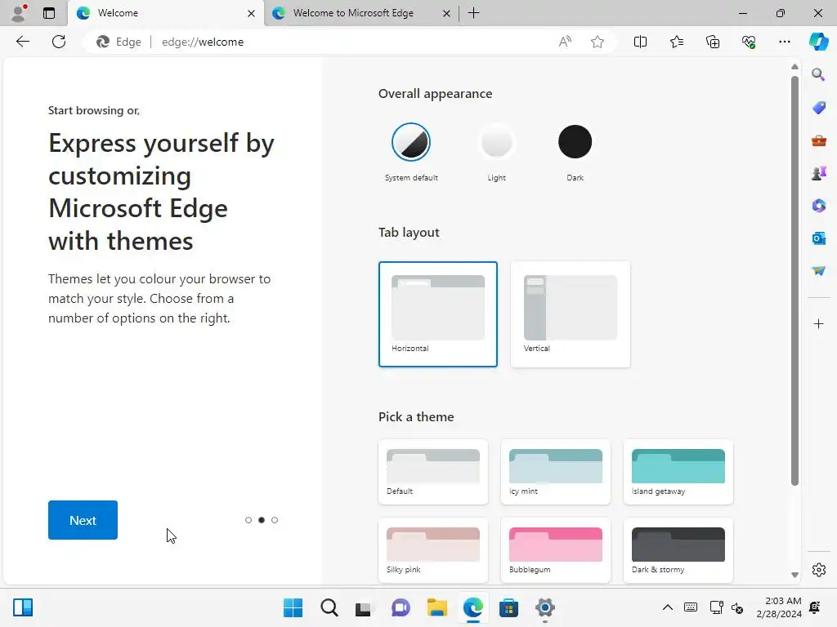837x627 pixels.
Task: Open Microsoft Store from taskbar
Action: (x=508, y=607)
